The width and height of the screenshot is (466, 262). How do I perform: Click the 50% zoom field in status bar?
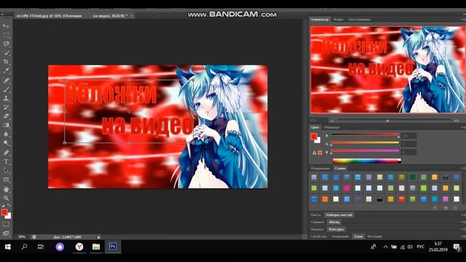click(22, 237)
